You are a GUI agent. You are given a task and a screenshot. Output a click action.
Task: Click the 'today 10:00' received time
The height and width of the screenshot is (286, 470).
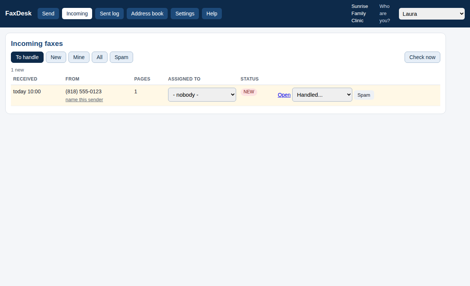point(27,91)
